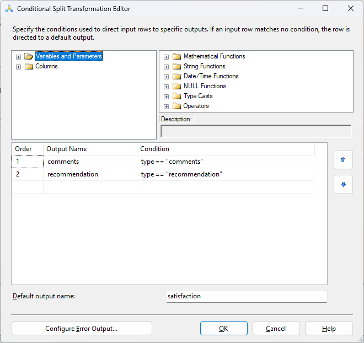Viewport: 364px width, 343px height.
Task: Select the recommendation output name cell
Action: [90, 174]
